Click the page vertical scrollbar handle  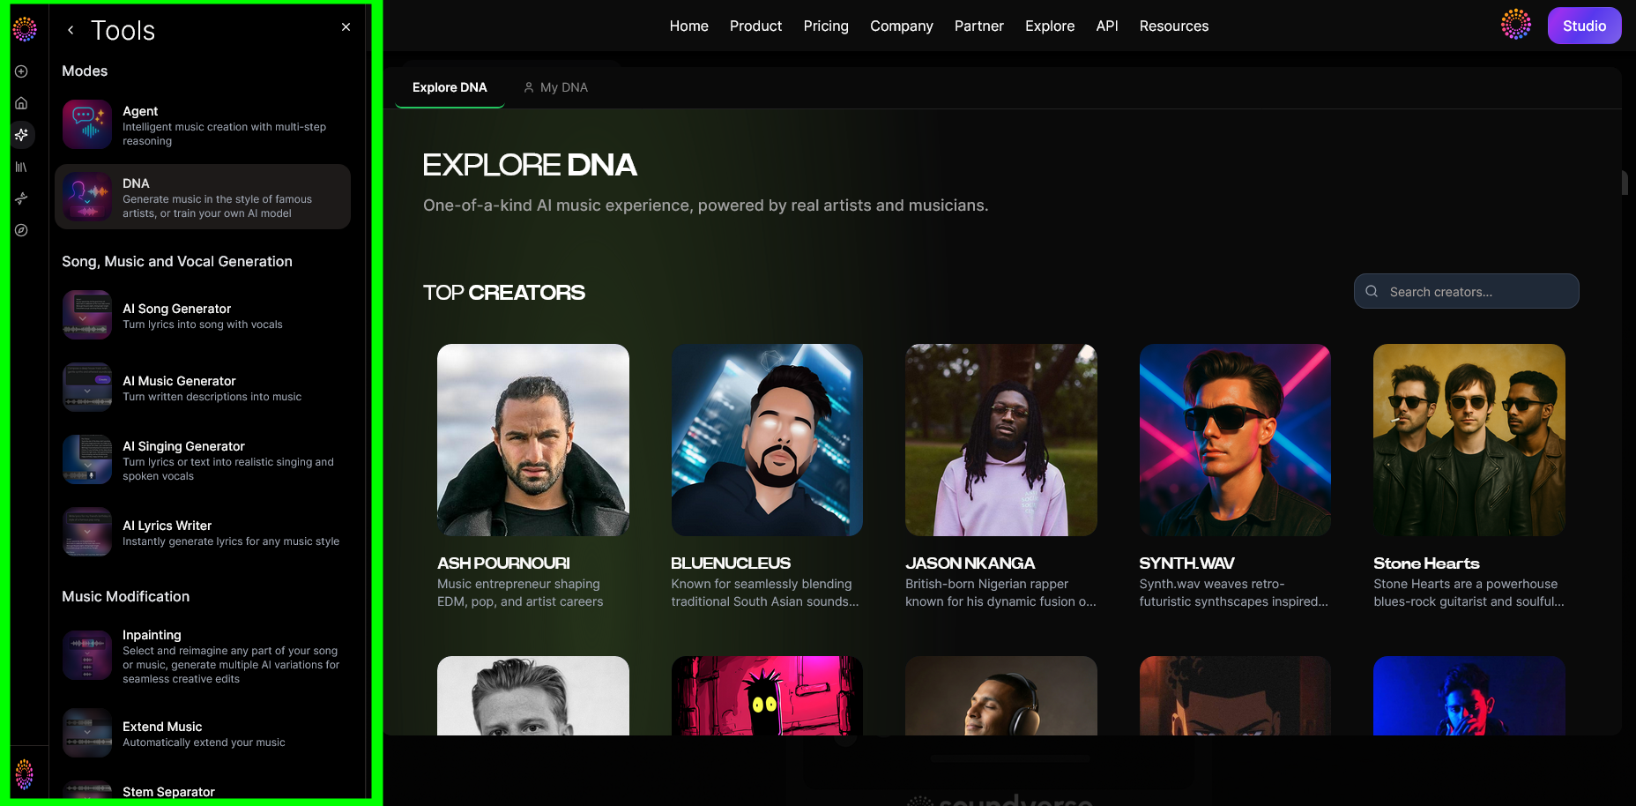[x=1625, y=183]
